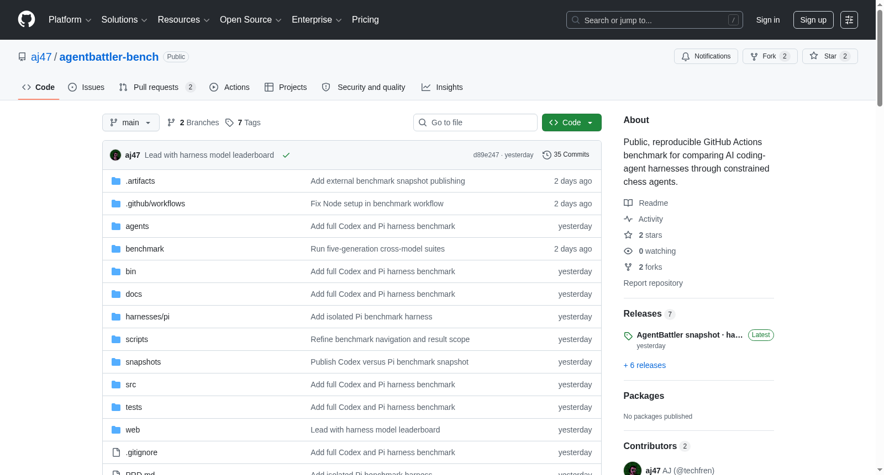Click the src folder icon
The image size is (884, 475).
point(116,385)
